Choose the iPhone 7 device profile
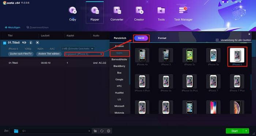 [213, 82]
